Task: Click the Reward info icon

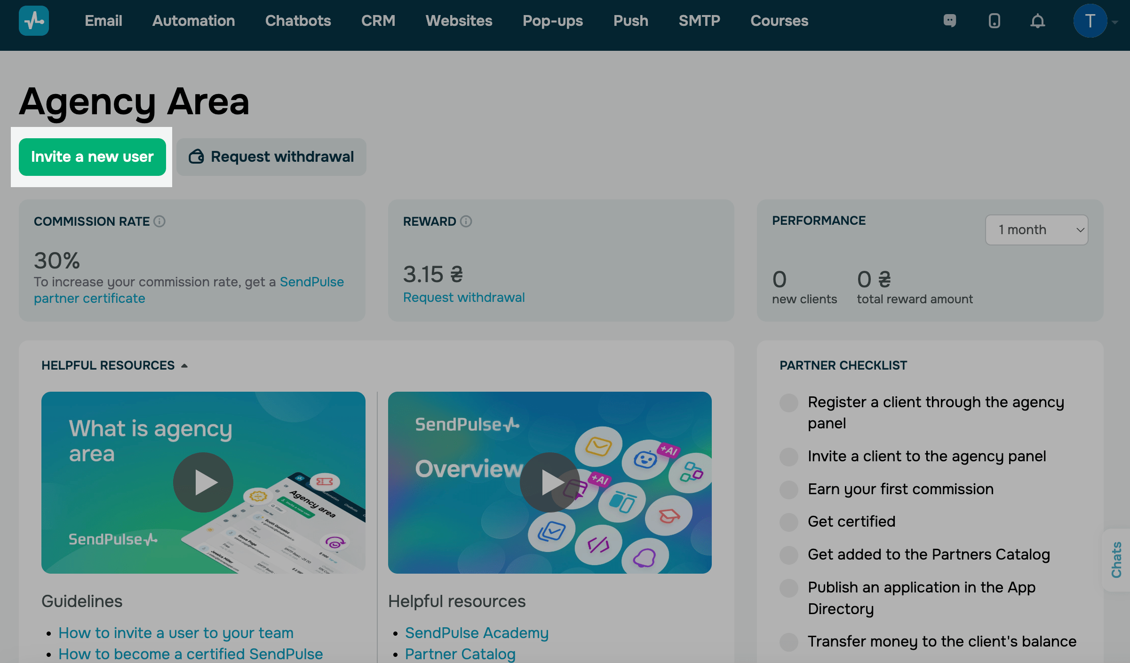Action: (x=466, y=221)
